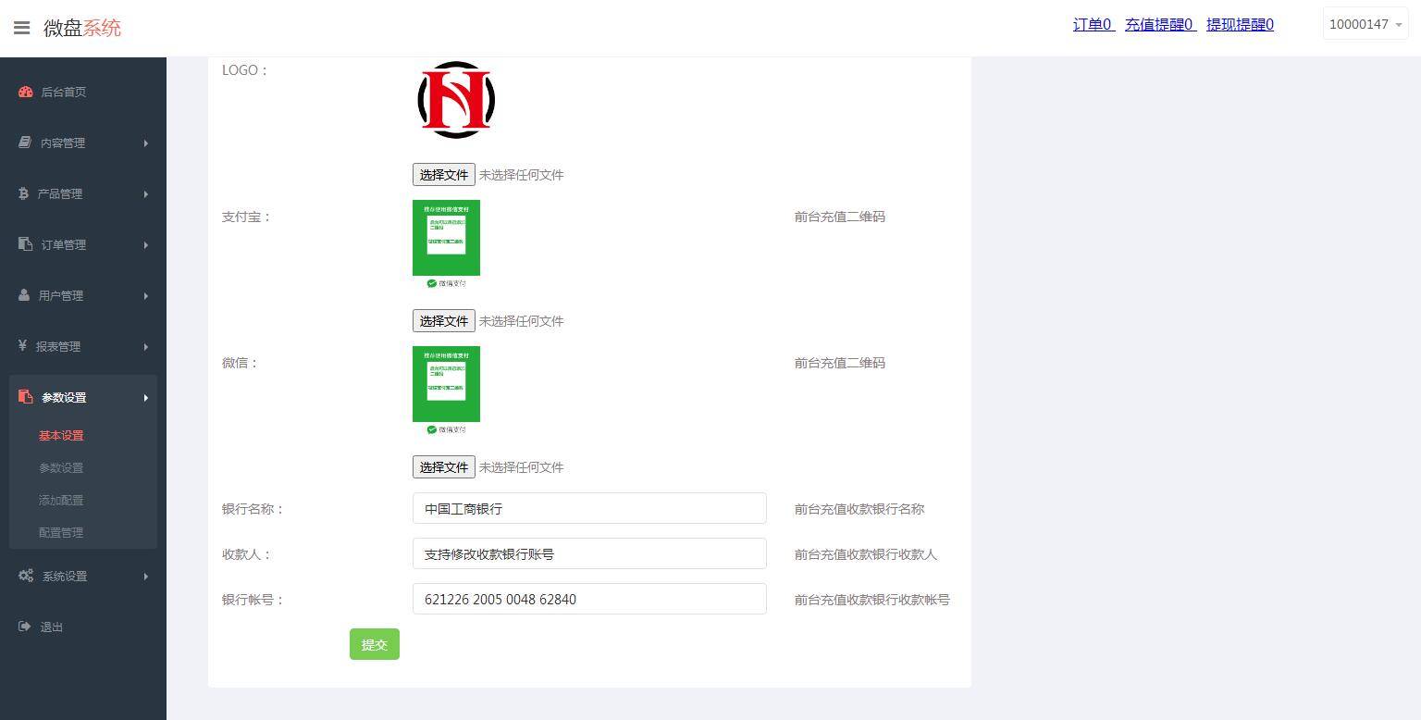
Task: Click the 后台首页 dashboard icon
Action: tap(25, 92)
